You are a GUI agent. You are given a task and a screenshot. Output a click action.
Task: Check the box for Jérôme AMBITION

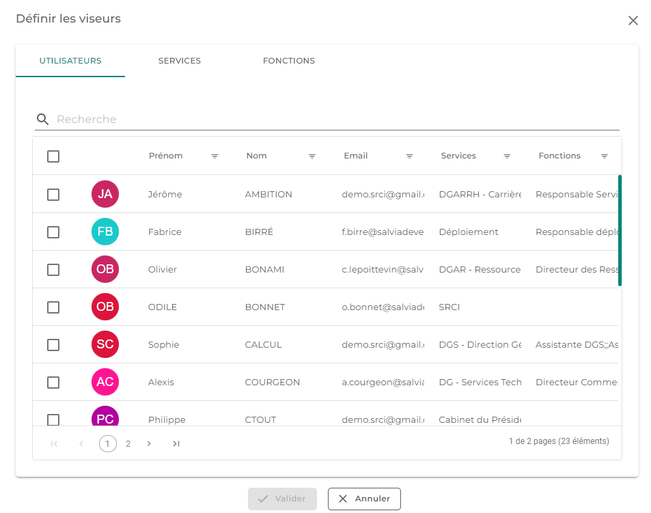pyautogui.click(x=53, y=195)
